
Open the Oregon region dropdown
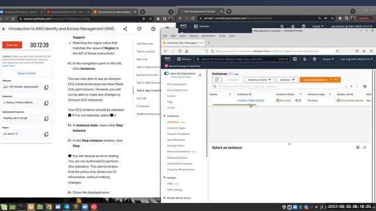click(328, 59)
